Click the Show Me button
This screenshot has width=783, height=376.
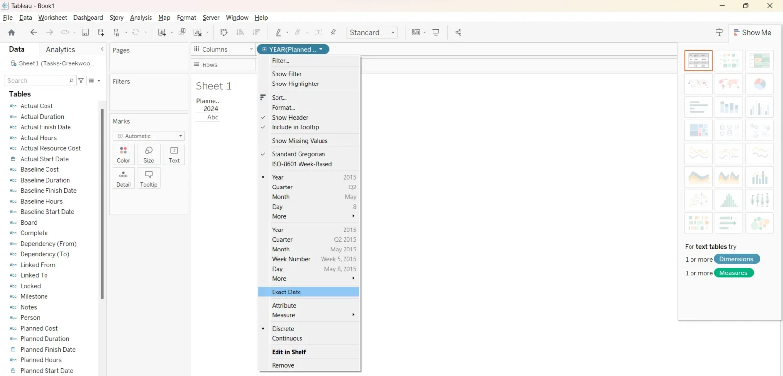click(x=752, y=33)
